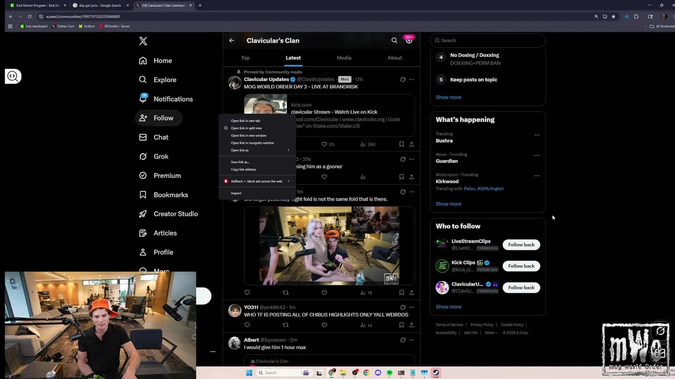Open options for Guardian trend

click(537, 155)
